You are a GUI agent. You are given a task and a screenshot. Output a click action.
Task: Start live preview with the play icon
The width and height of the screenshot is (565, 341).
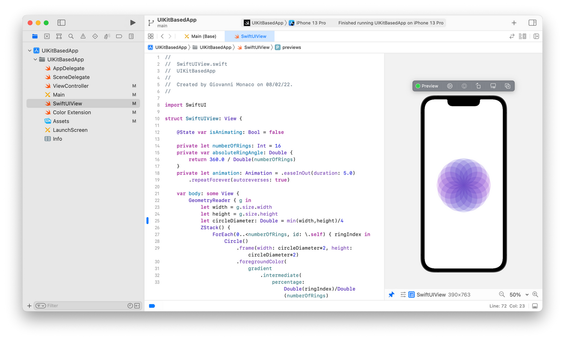(x=450, y=86)
